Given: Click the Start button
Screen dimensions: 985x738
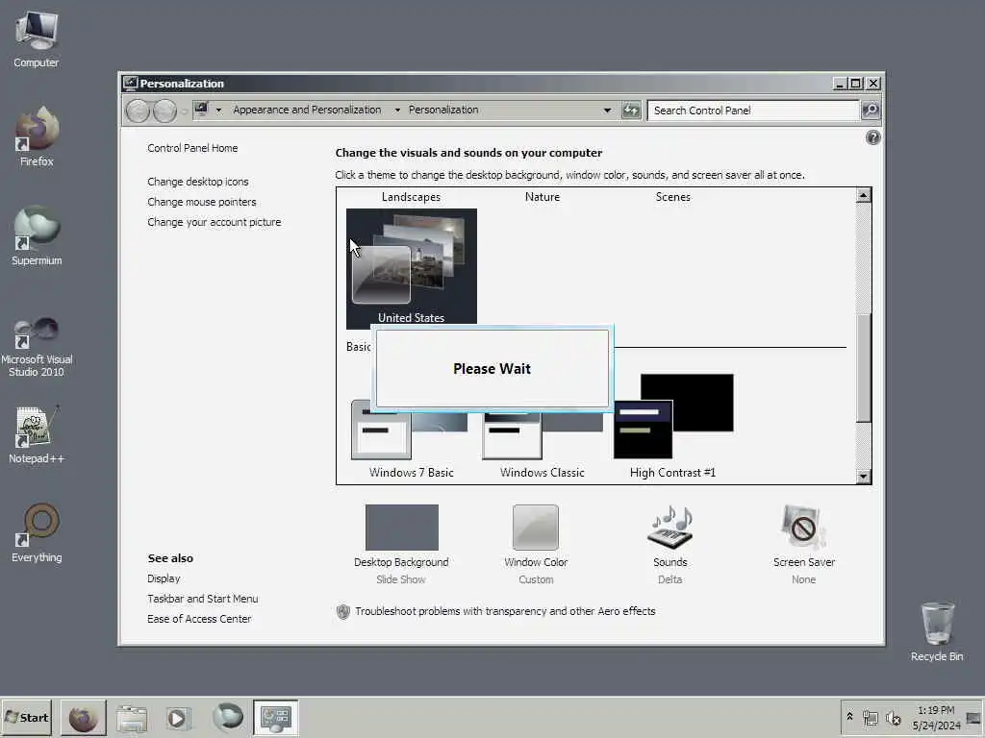Looking at the screenshot, I should point(26,717).
